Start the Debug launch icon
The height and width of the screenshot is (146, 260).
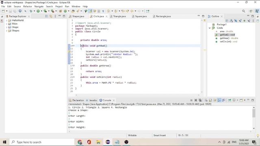point(31,11)
